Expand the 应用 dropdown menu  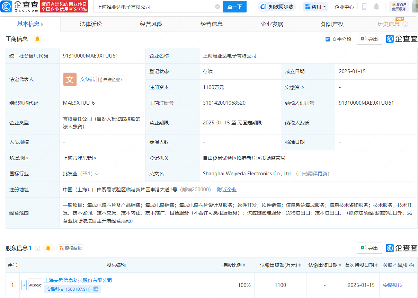(x=316, y=7)
